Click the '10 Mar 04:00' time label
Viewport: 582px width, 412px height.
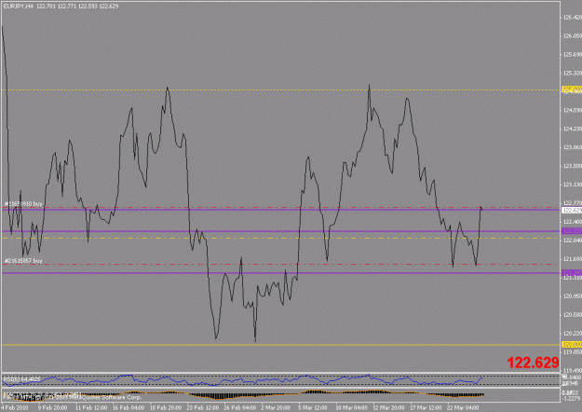point(351,407)
